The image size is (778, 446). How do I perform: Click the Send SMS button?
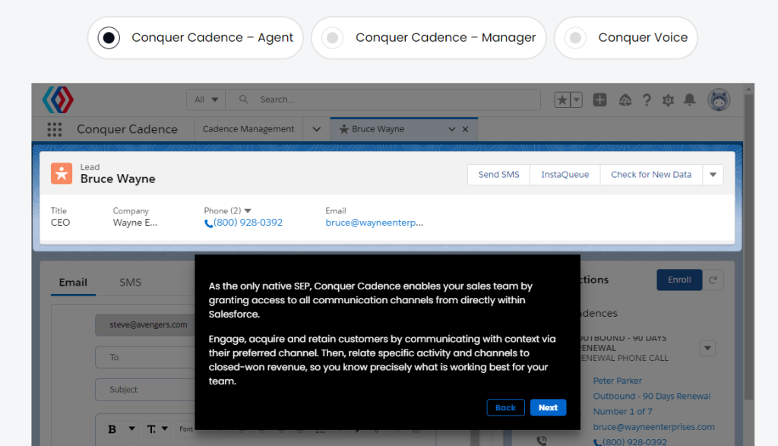pos(498,175)
